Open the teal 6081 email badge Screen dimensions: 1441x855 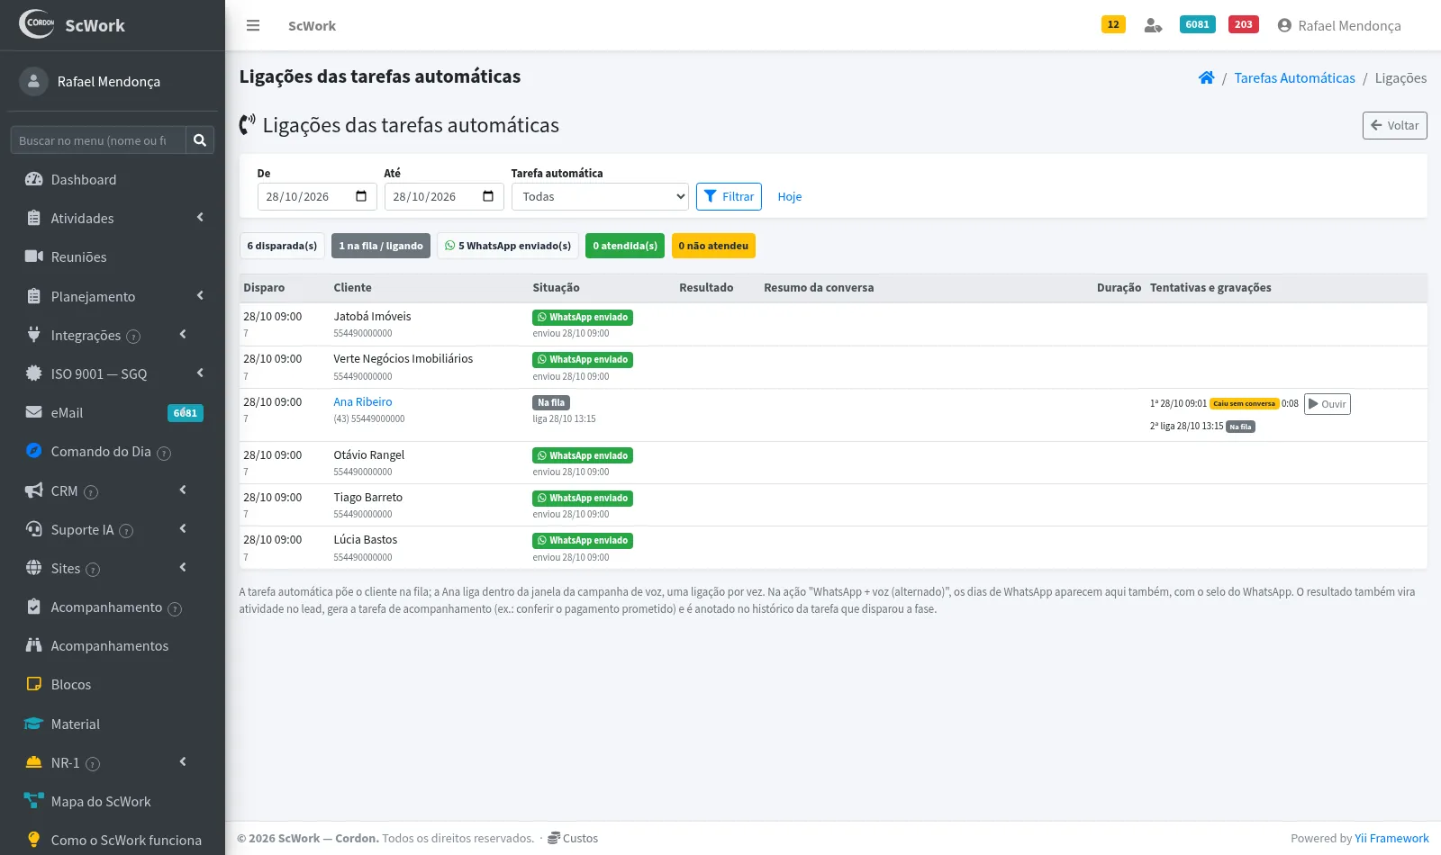tap(1197, 24)
